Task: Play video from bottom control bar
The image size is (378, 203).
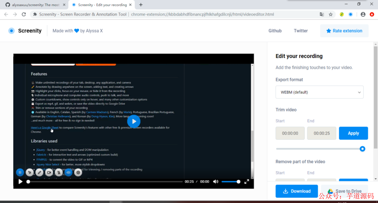Action: (21, 182)
